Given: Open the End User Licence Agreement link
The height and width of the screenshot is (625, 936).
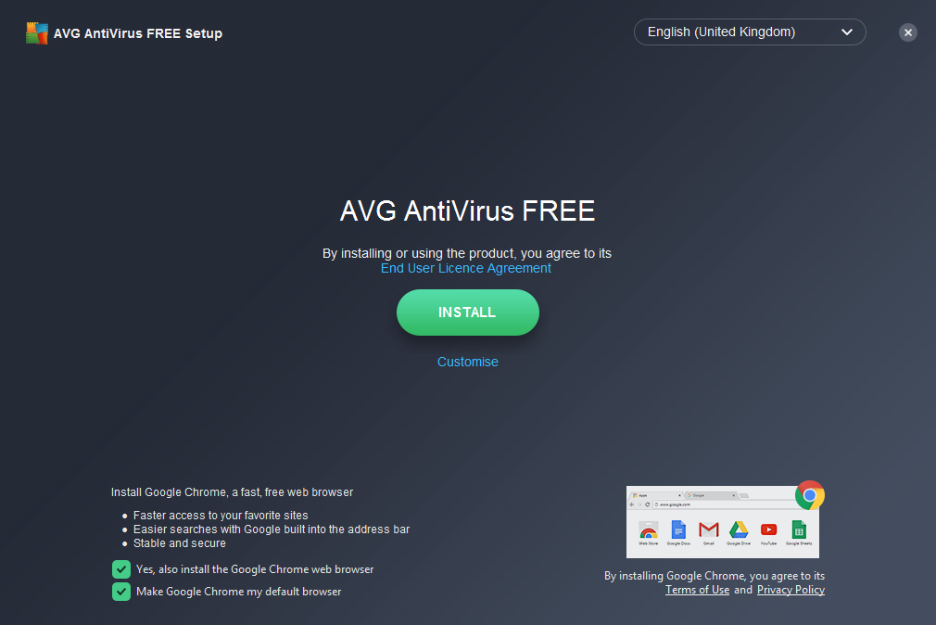Looking at the screenshot, I should pos(465,268).
